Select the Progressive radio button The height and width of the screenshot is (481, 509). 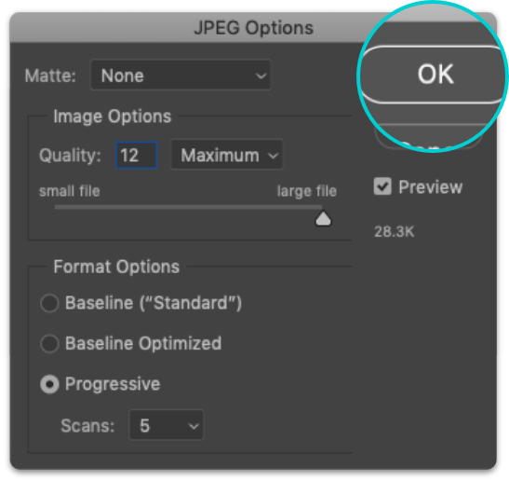(x=49, y=384)
